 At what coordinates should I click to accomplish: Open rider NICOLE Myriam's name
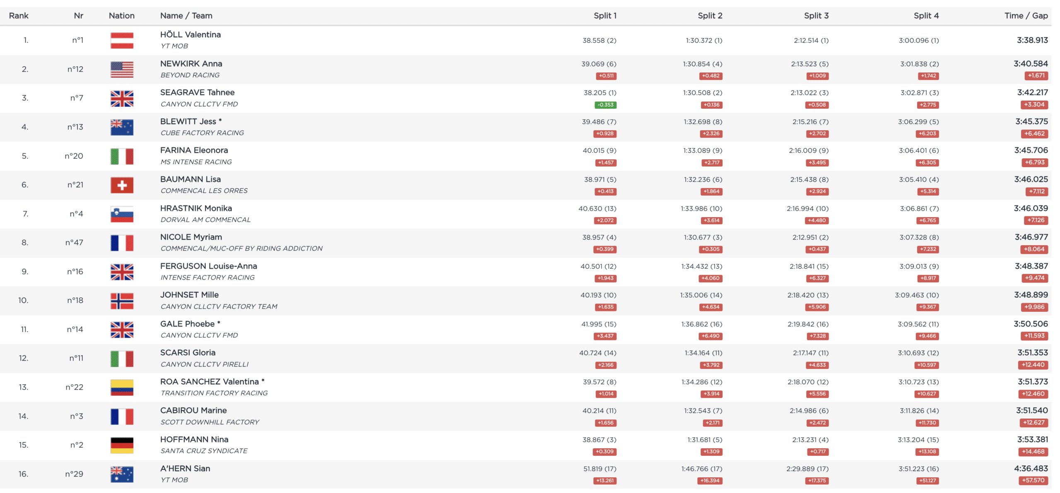tap(191, 237)
